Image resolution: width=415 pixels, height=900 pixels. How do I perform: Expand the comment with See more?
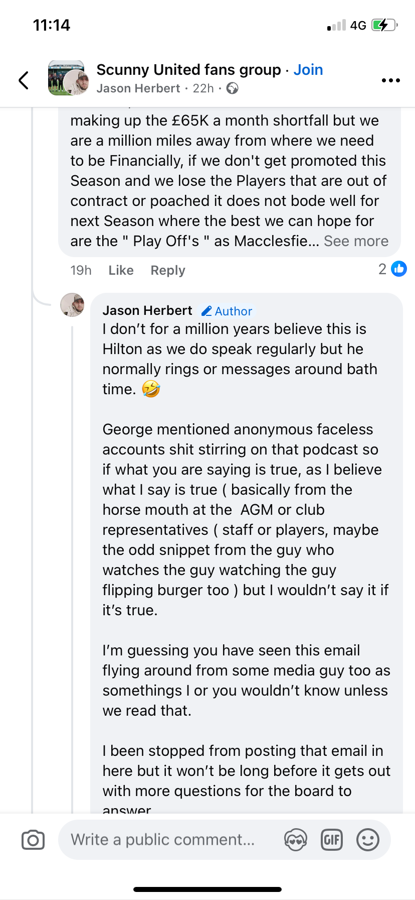[356, 241]
